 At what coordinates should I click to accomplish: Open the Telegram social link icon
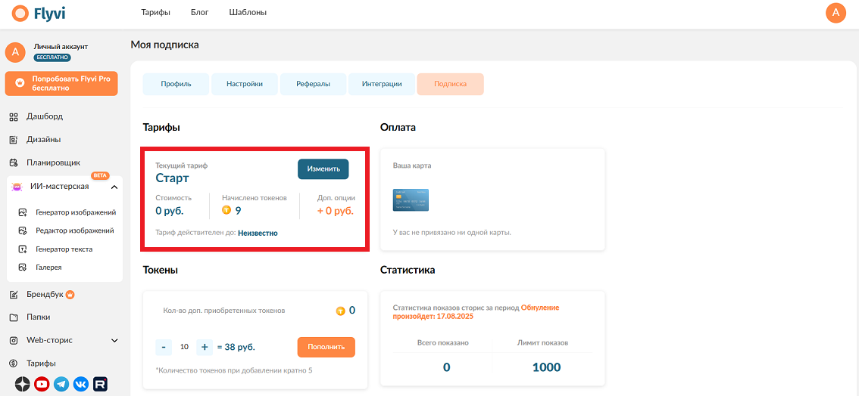(x=61, y=384)
